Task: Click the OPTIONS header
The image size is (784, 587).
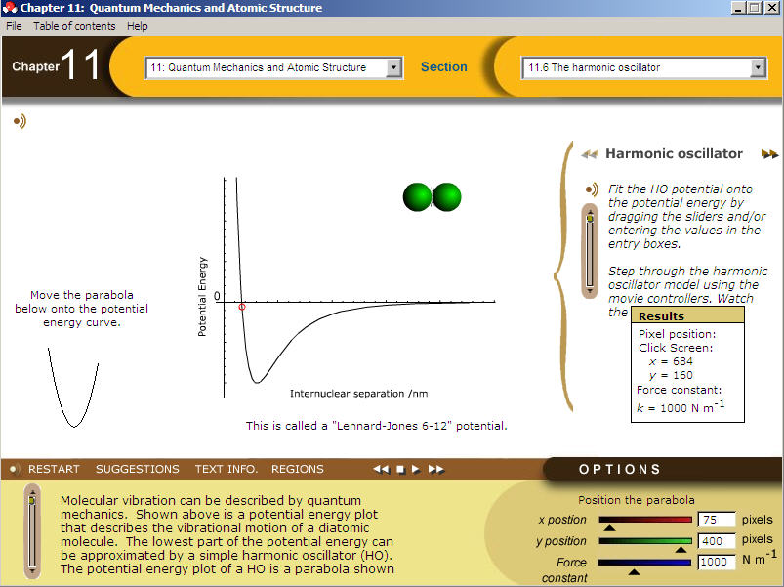Action: [x=620, y=469]
